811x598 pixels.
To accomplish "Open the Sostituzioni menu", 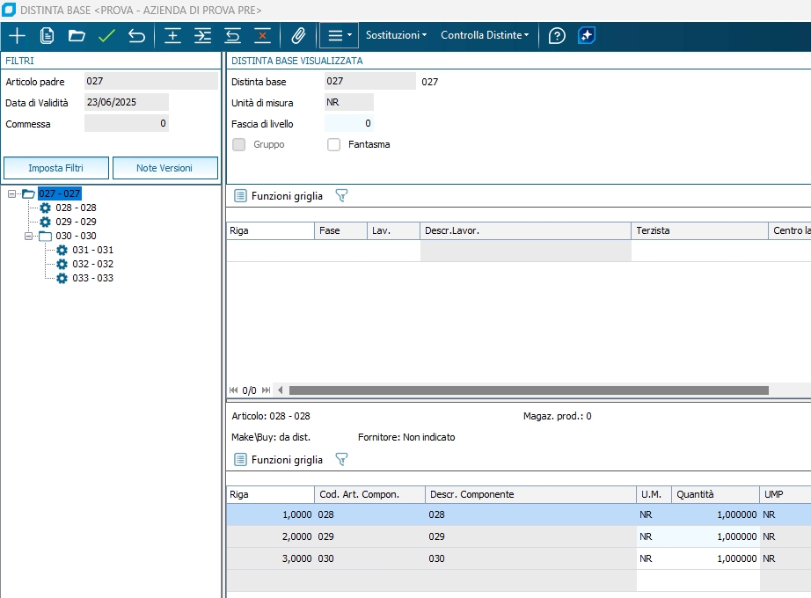I will pyautogui.click(x=396, y=36).
